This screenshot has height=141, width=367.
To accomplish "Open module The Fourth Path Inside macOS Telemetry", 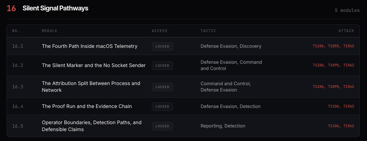I will pyautogui.click(x=90, y=46).
